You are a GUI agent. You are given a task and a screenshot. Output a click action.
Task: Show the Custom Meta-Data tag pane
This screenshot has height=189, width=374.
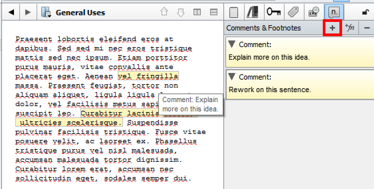(x=293, y=13)
